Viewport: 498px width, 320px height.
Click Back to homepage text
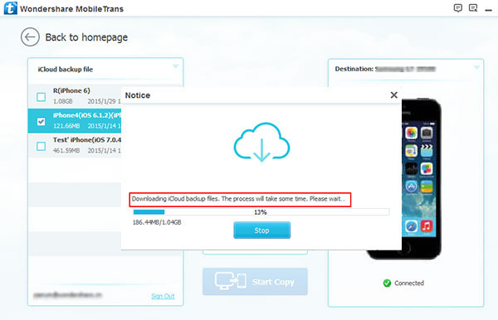click(x=86, y=37)
